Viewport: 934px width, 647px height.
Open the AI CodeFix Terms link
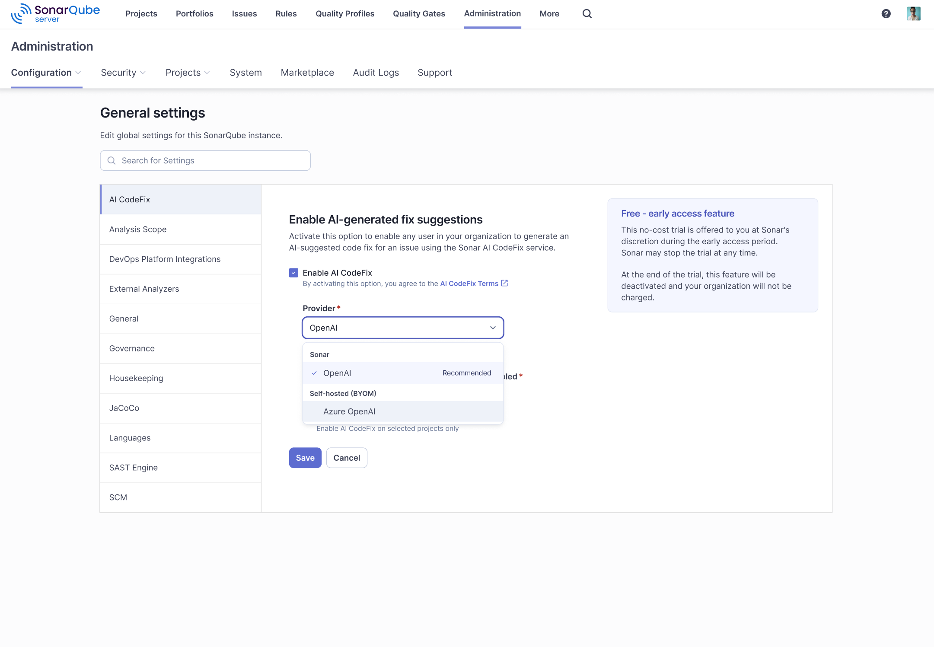point(469,284)
